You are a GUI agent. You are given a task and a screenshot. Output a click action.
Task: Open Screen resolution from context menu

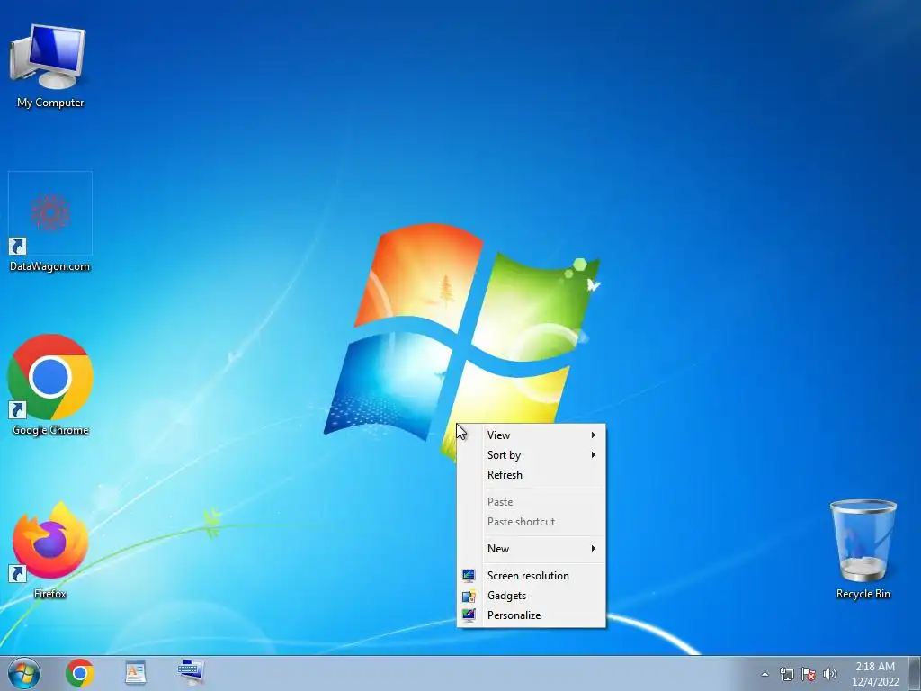coord(531,576)
